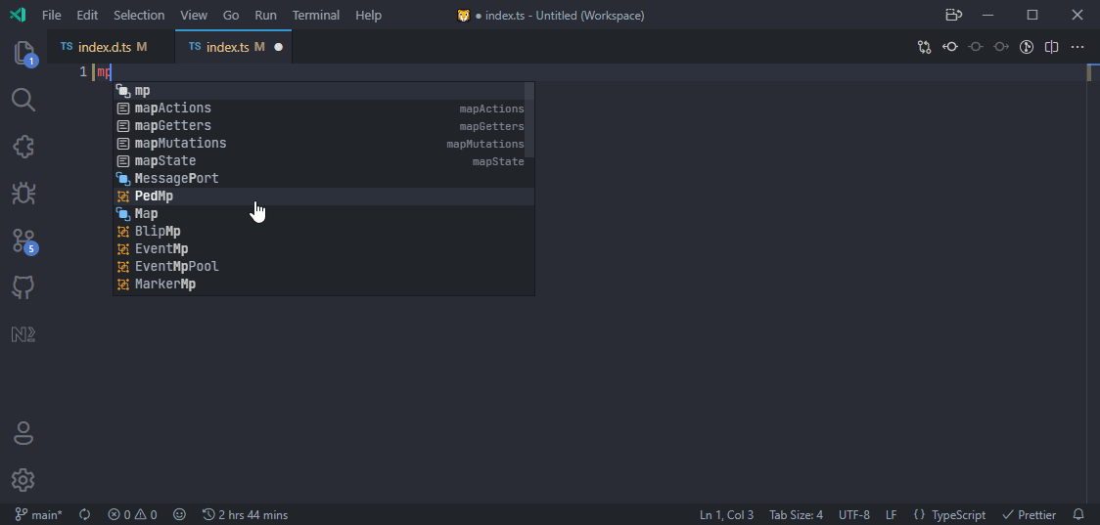
Task: Change file encoding UTF-8
Action: (853, 515)
